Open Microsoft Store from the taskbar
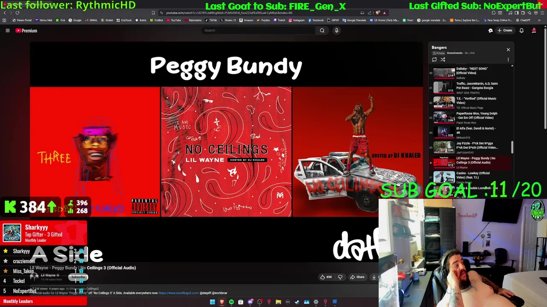The height and width of the screenshot is (307, 547). coord(241,302)
